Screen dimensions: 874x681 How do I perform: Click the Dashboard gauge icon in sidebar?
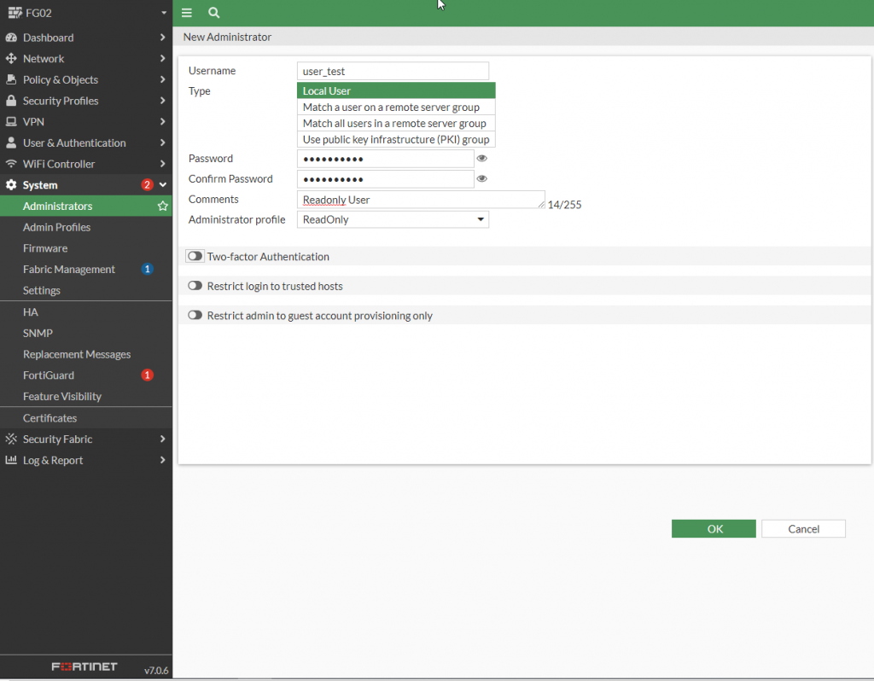click(x=11, y=38)
